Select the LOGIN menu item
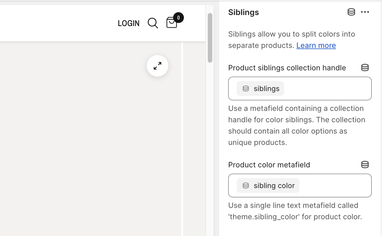Viewport: 382px width, 236px height. (129, 23)
